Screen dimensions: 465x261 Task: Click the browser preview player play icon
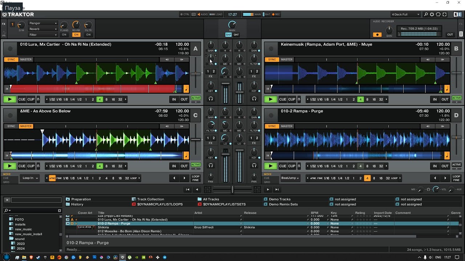point(7,200)
